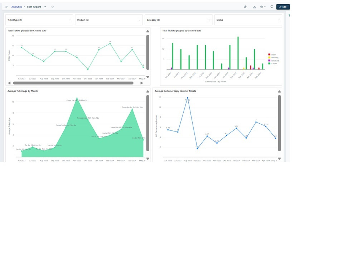The height and width of the screenshot is (268, 358).
Task: Expand the Status filter dropdown
Action: click(x=248, y=20)
